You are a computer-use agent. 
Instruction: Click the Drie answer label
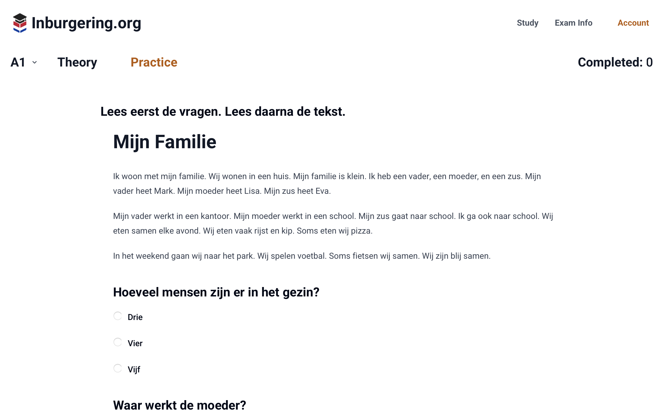[x=135, y=317]
